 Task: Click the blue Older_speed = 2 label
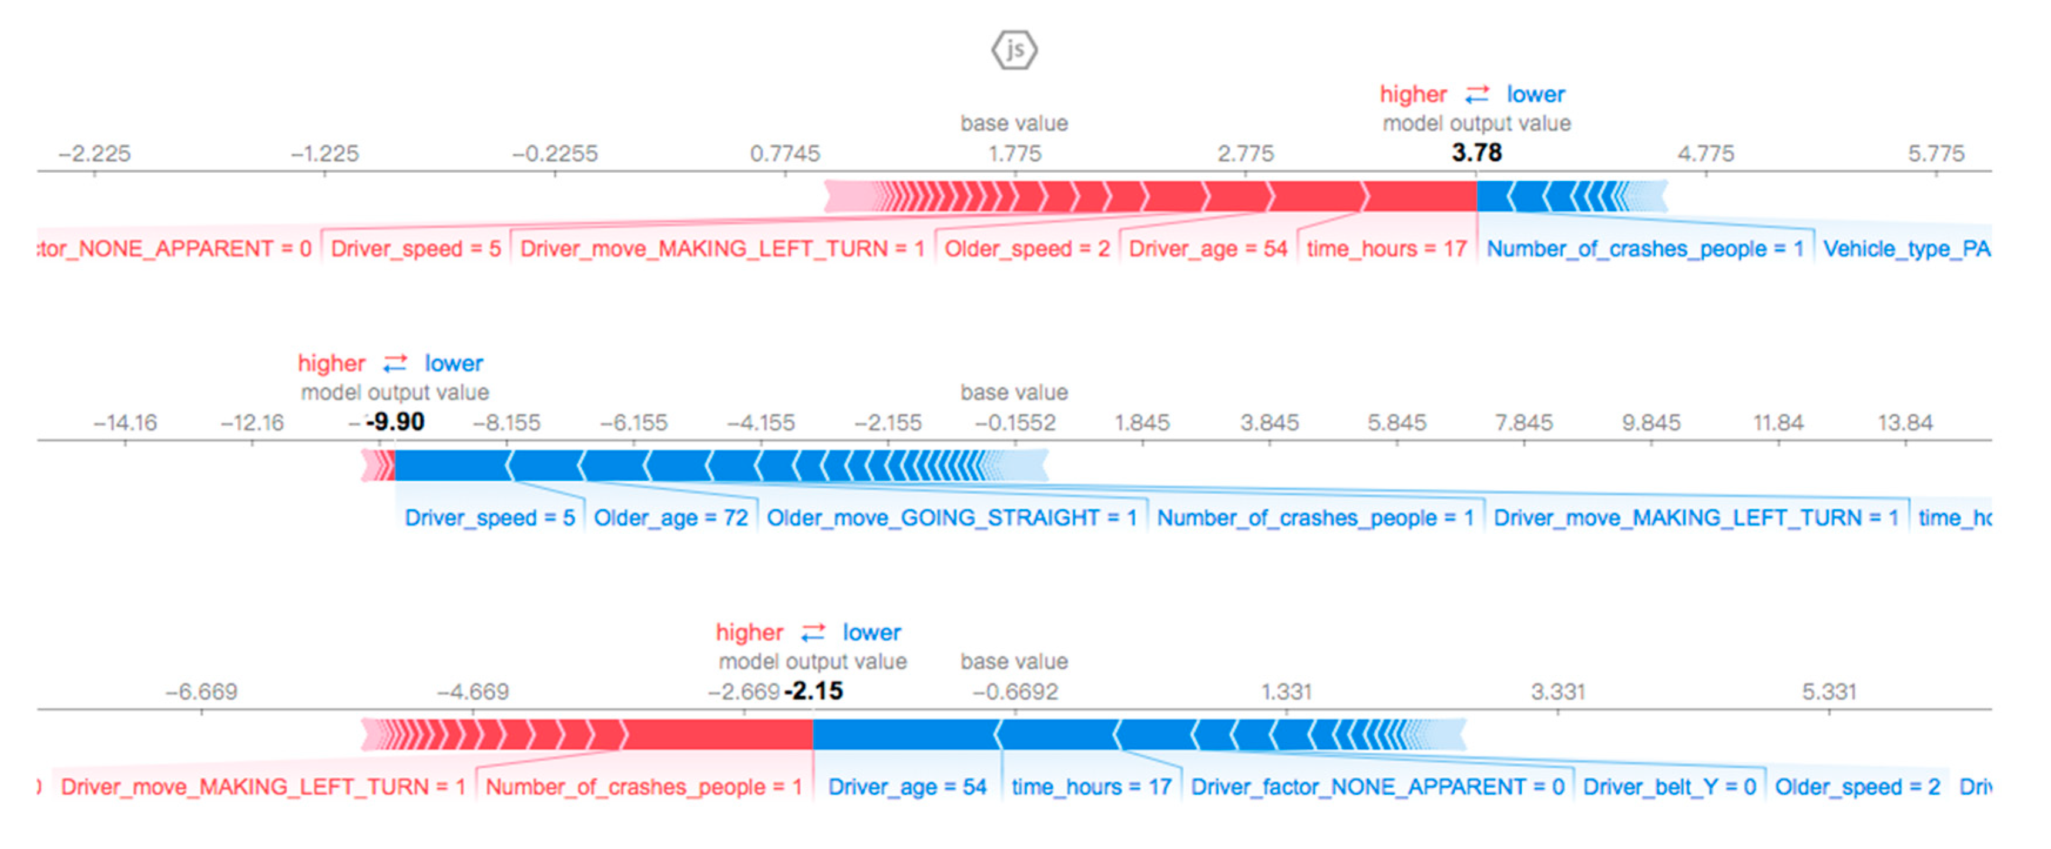pos(1857,787)
